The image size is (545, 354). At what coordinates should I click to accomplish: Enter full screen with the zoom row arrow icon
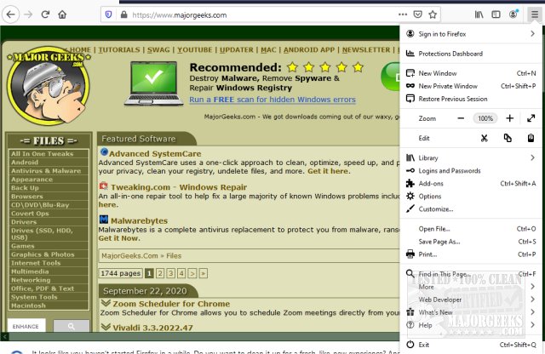(x=532, y=118)
